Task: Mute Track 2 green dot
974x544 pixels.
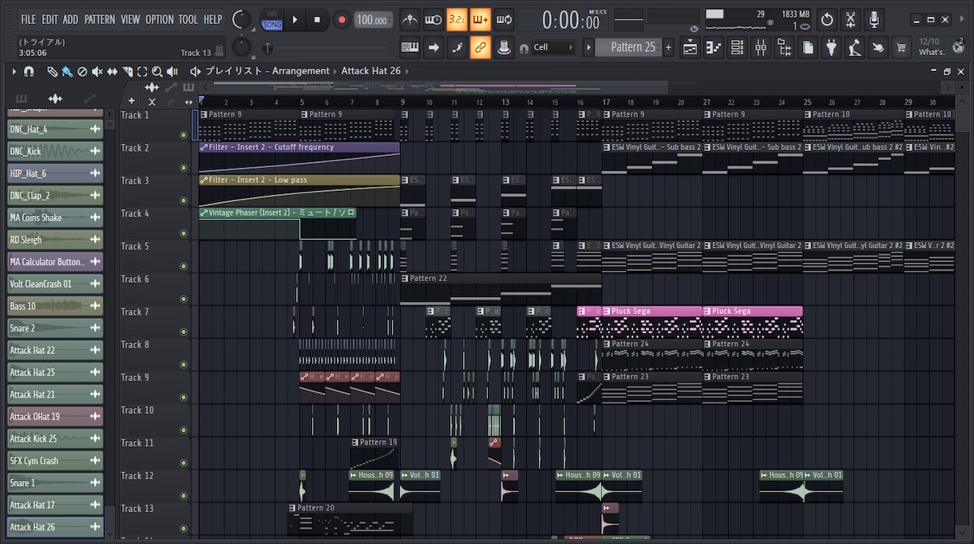Action: click(184, 168)
